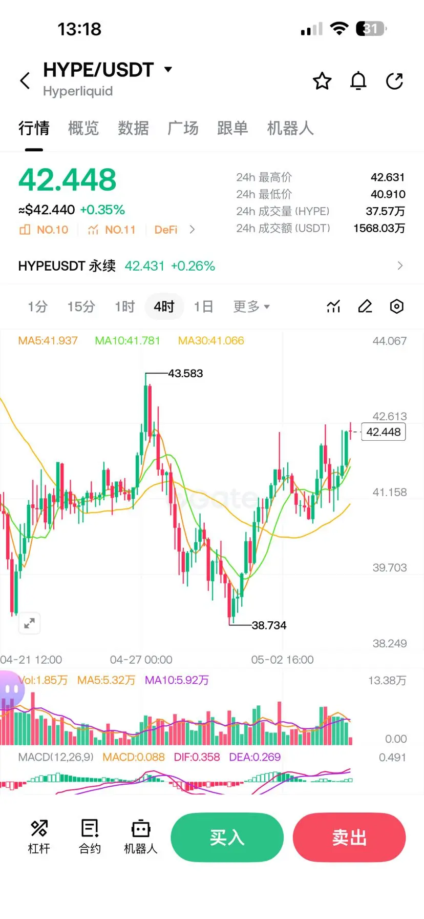Select 1分 timeframe
This screenshot has width=424, height=919.
tap(37, 307)
